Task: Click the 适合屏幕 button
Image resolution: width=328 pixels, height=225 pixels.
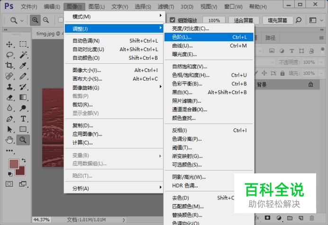Action: tap(244, 20)
